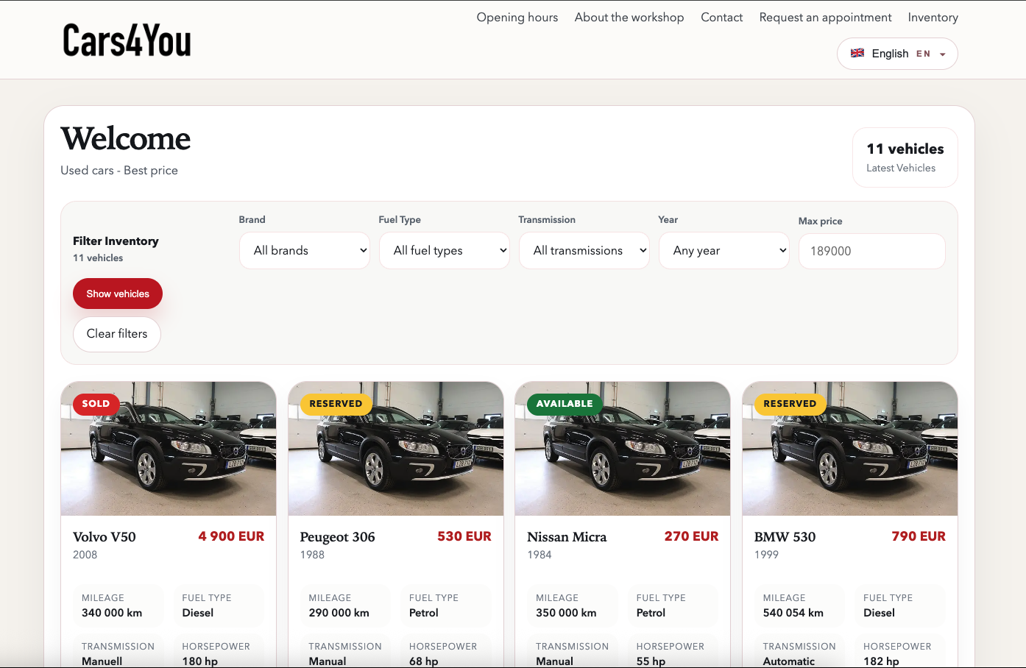The image size is (1026, 668).
Task: Open the Peugeot 306 listing title
Action: tap(338, 537)
